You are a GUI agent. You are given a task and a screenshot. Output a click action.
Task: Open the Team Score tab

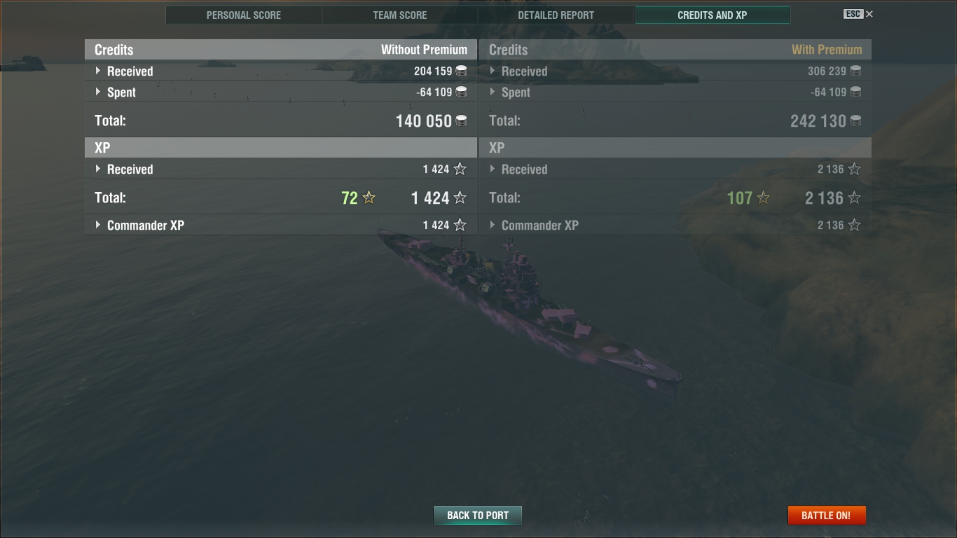(400, 15)
